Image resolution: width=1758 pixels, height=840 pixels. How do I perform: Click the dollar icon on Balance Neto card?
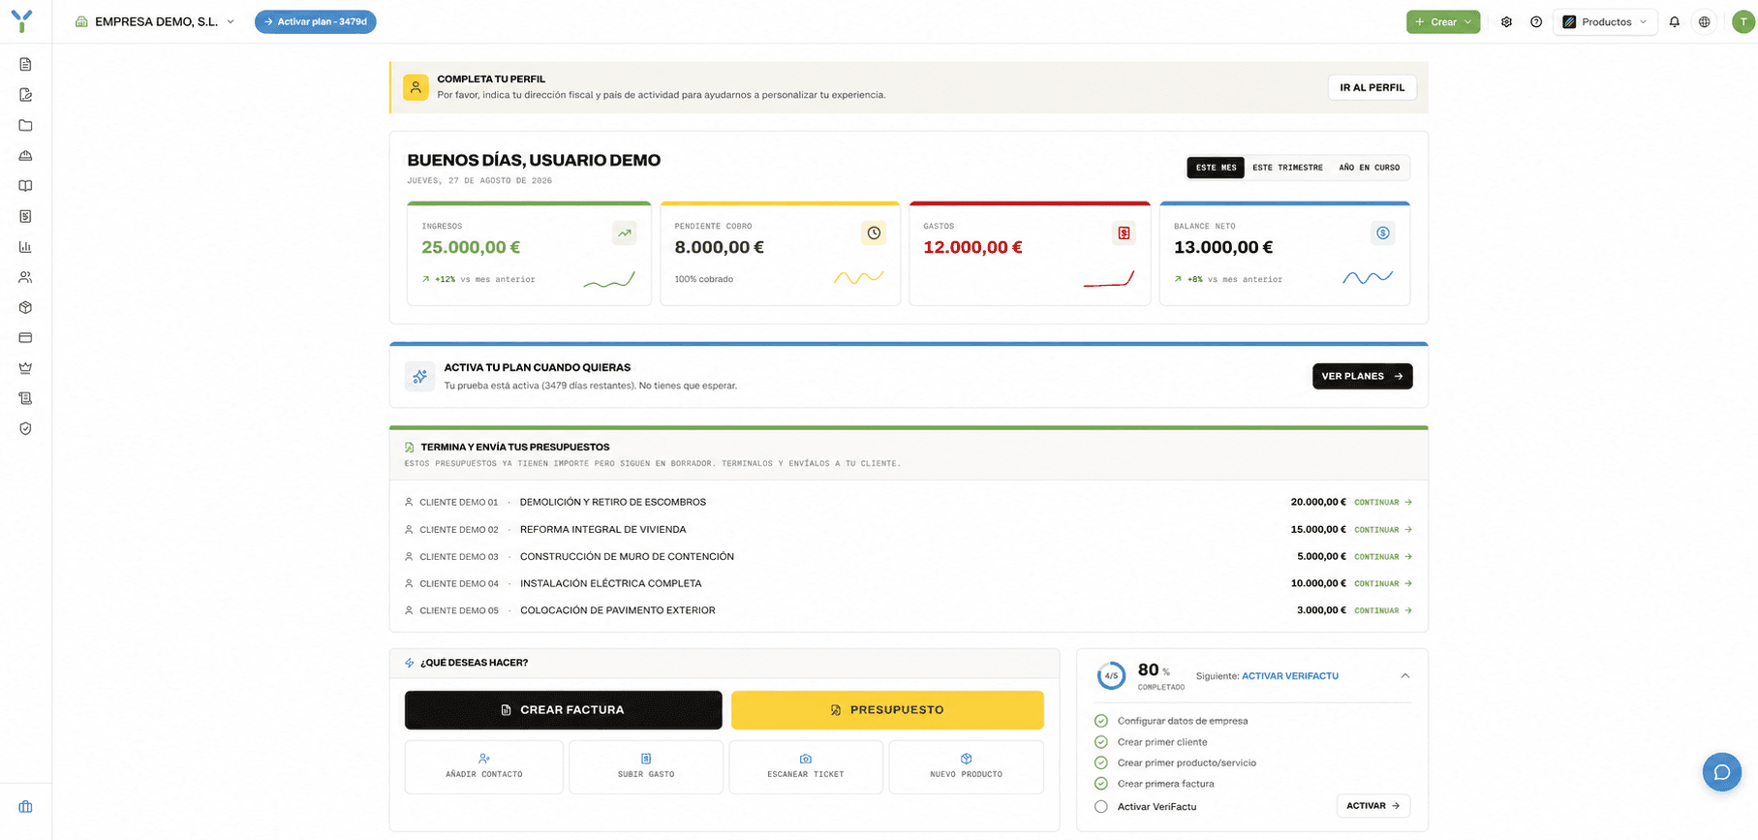pos(1383,233)
